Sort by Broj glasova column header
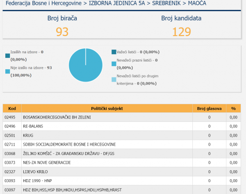Viewport: 246px width, 194px height. click(x=209, y=108)
